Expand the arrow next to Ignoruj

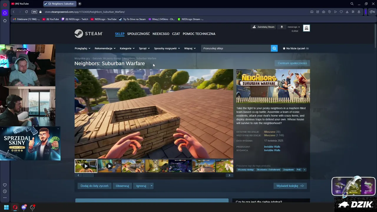click(152, 186)
